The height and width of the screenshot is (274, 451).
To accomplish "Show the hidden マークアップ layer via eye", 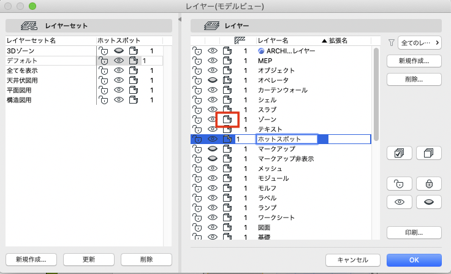I will [x=212, y=149].
